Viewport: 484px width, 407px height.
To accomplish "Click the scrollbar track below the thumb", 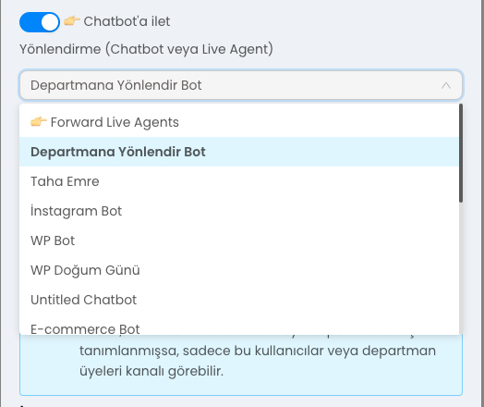I will point(461,269).
